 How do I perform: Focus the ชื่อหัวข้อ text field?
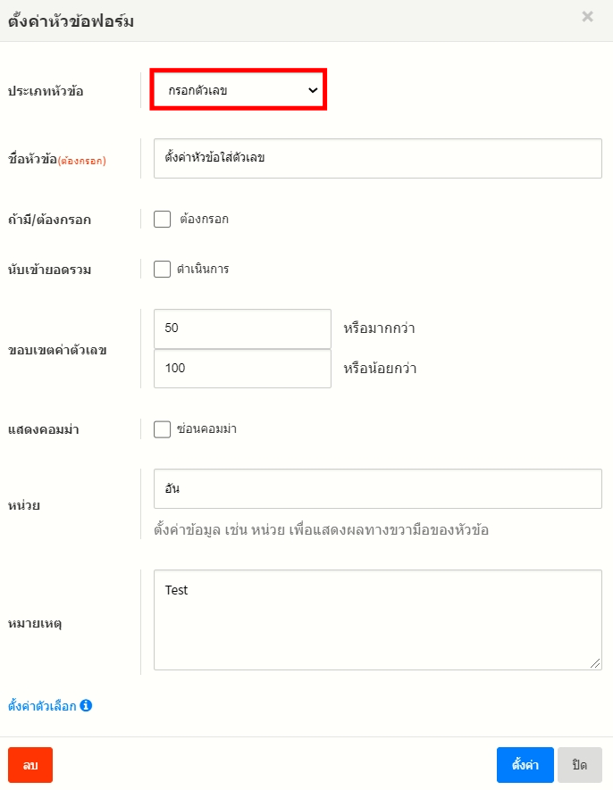click(x=377, y=158)
